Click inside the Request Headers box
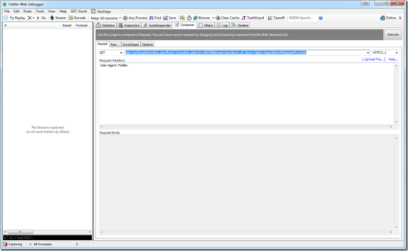The height and width of the screenshot is (251, 408). (246, 94)
